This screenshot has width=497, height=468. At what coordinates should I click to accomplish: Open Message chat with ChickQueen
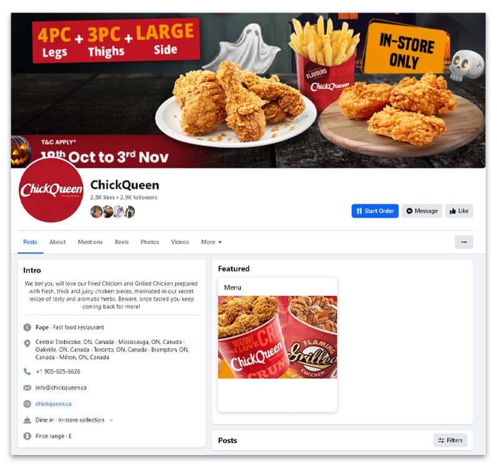(x=422, y=211)
